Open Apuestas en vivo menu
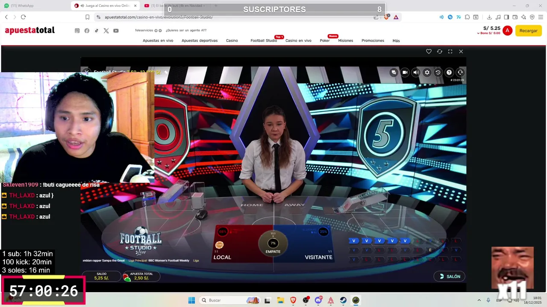 click(158, 41)
